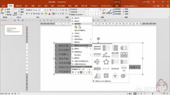Expand the bullets submenu arrow in context menu
This screenshot has width=170, height=95.
pyautogui.click(x=91, y=39)
